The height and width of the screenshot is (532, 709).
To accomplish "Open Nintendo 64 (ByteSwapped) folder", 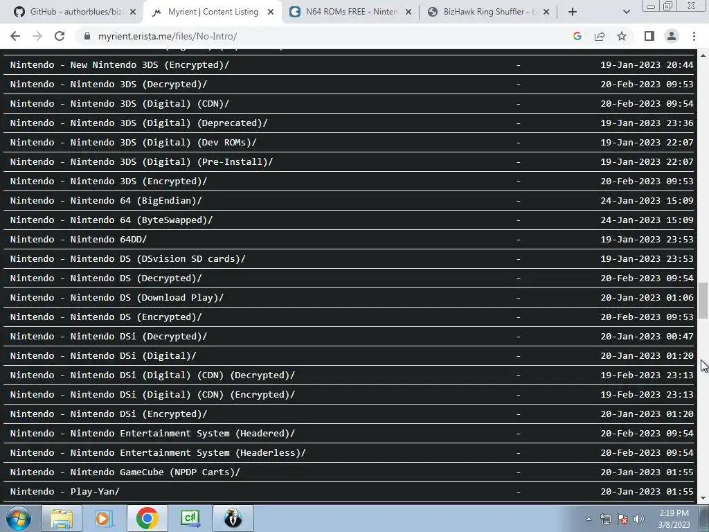I will pyautogui.click(x=111, y=220).
